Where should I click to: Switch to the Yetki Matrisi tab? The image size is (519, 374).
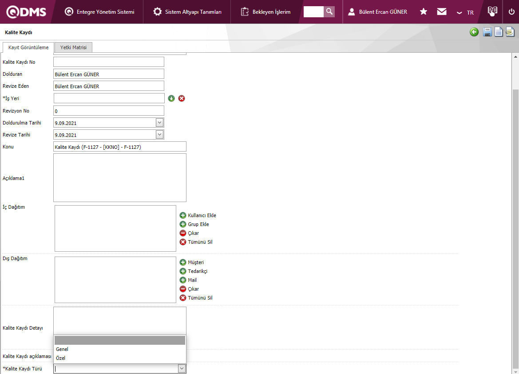(x=73, y=47)
